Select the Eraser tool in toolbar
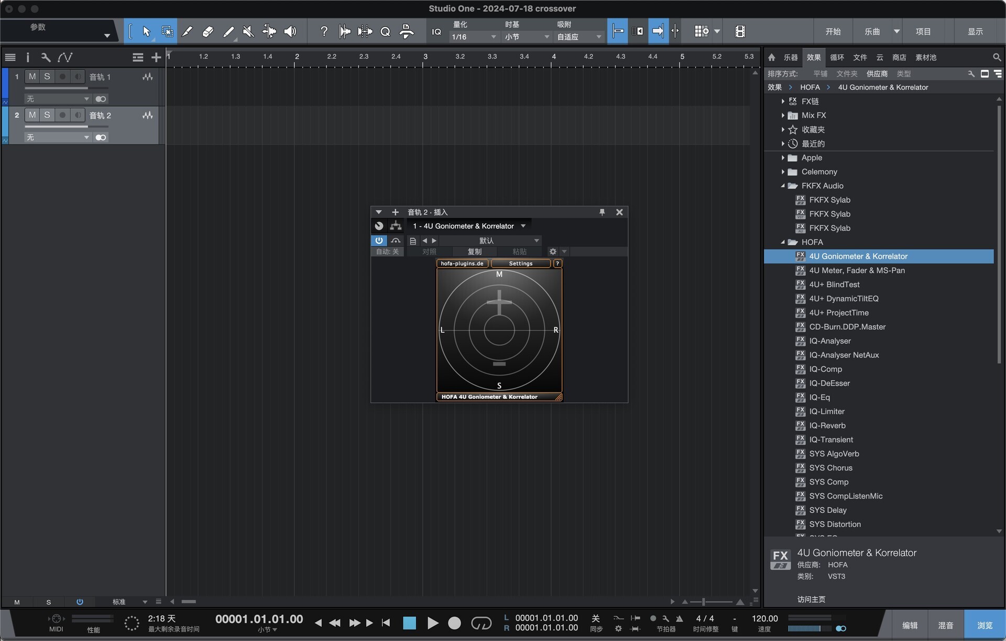Image resolution: width=1006 pixels, height=641 pixels. coord(207,31)
